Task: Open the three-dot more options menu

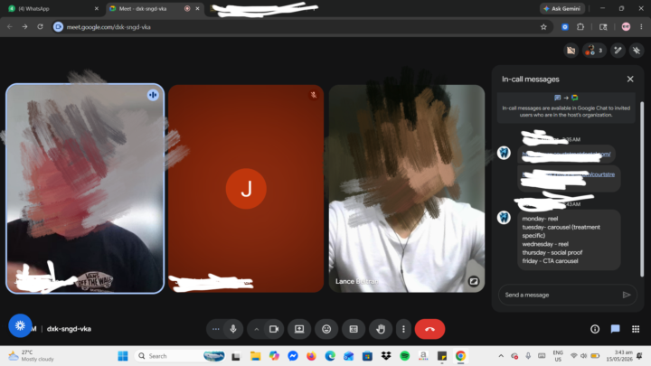Action: tap(403, 329)
